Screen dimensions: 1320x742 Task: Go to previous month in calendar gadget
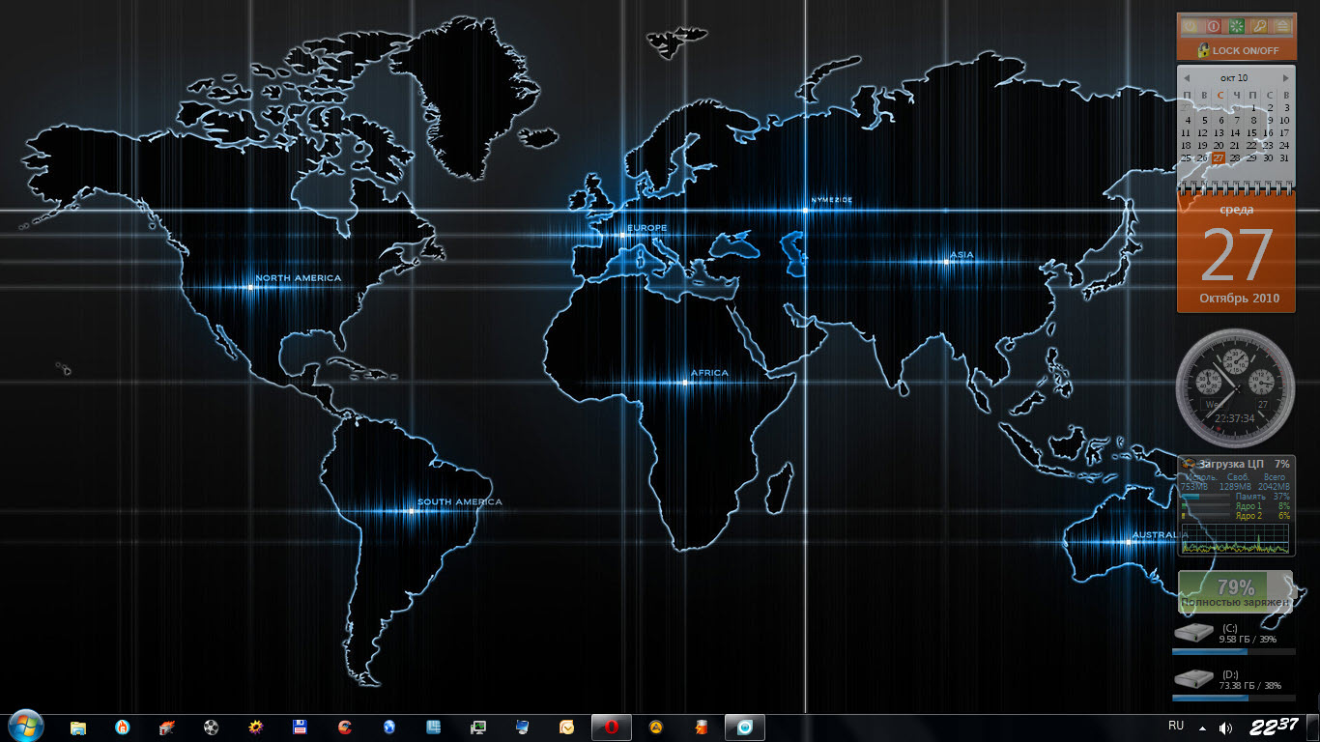click(1187, 77)
